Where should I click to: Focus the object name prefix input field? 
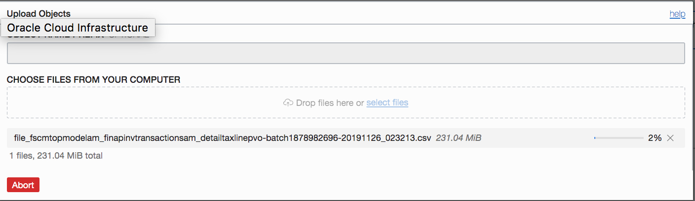click(x=346, y=53)
